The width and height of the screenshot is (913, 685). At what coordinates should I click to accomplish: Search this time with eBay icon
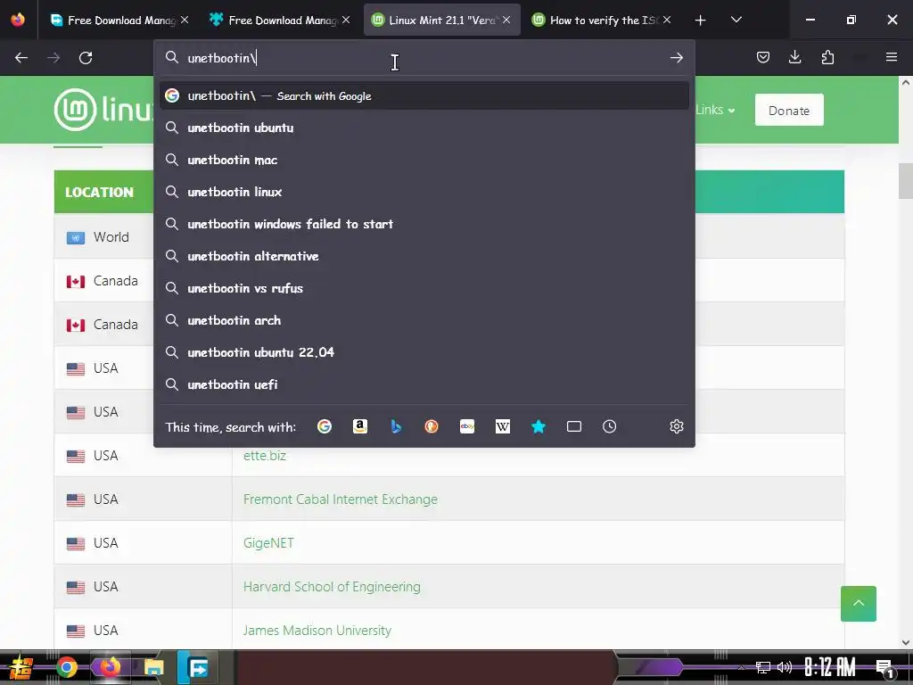pos(467,426)
